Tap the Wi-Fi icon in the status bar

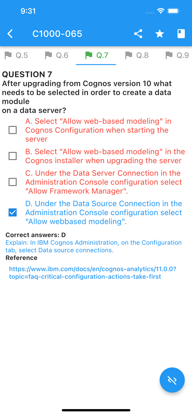pos(161,11)
